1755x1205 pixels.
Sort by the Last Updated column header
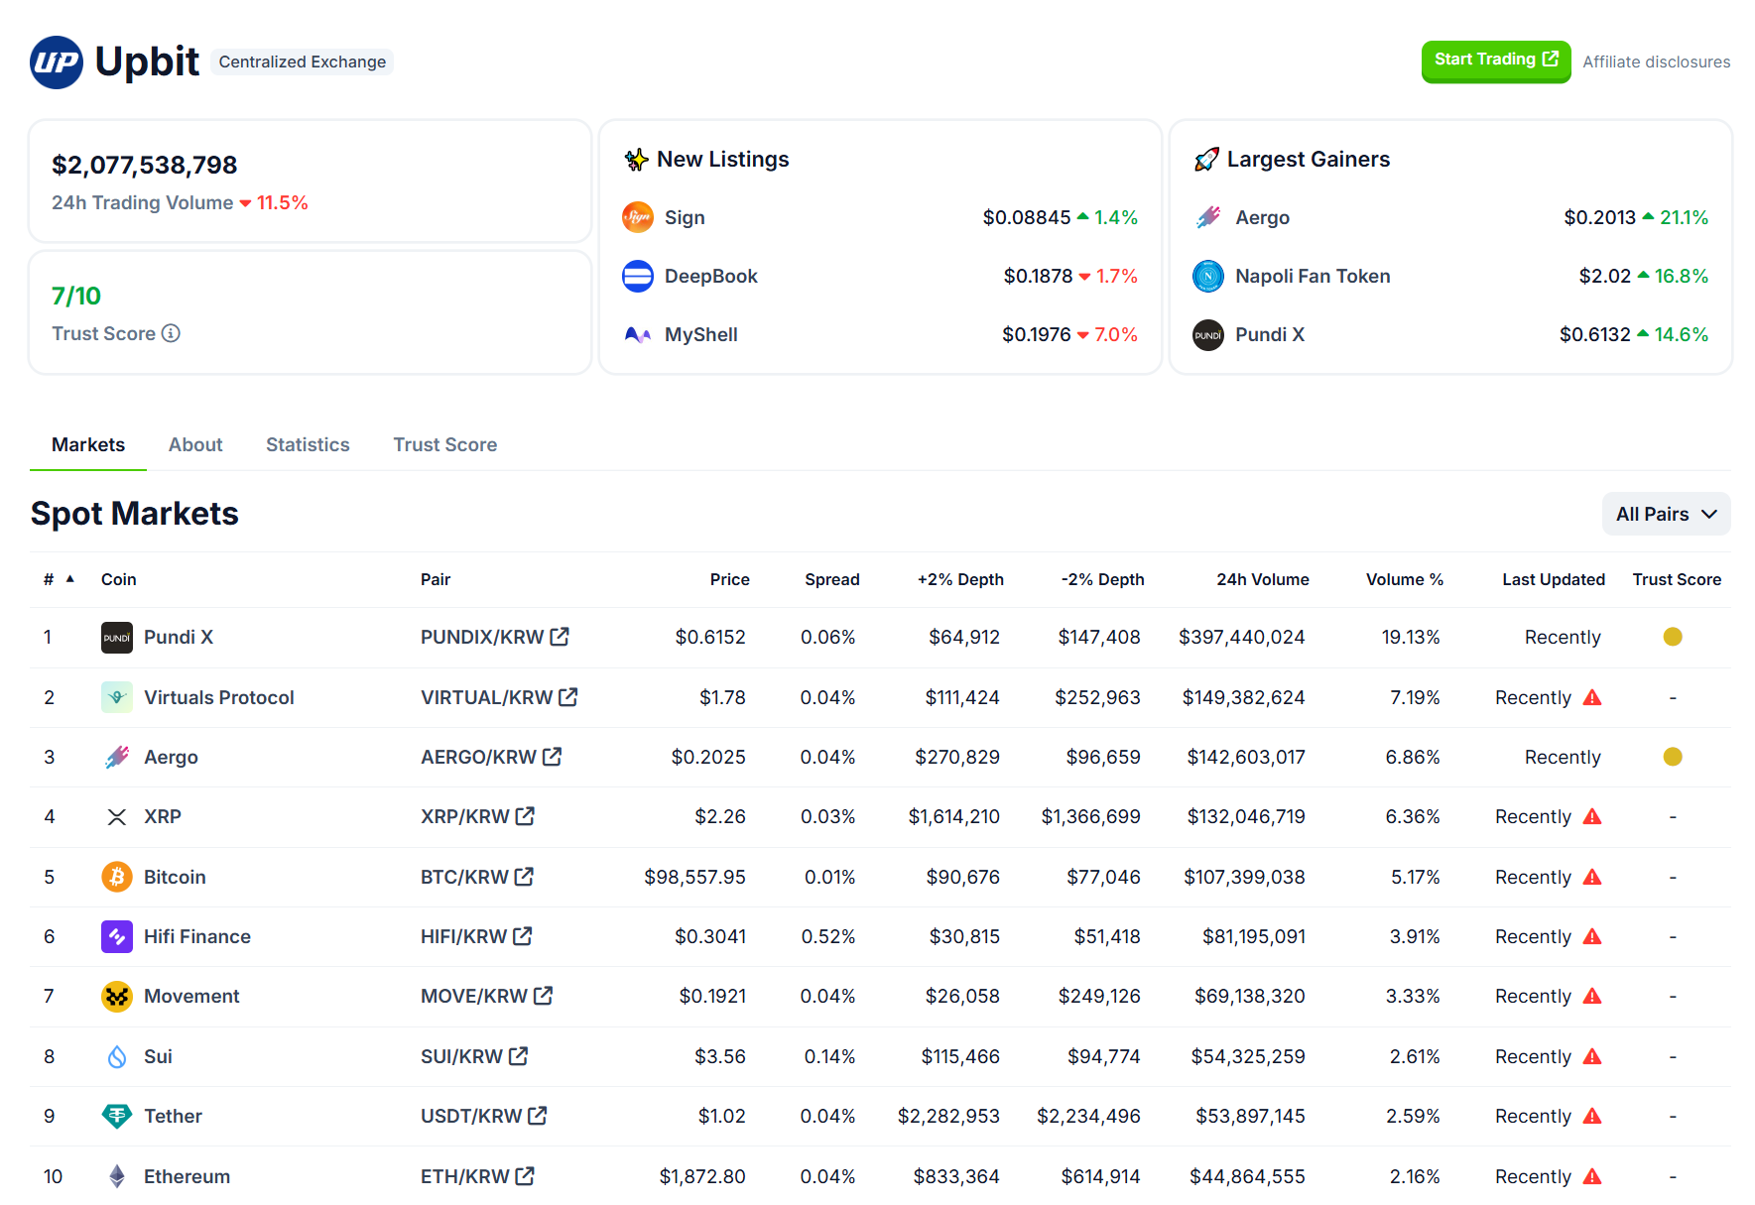click(1553, 579)
